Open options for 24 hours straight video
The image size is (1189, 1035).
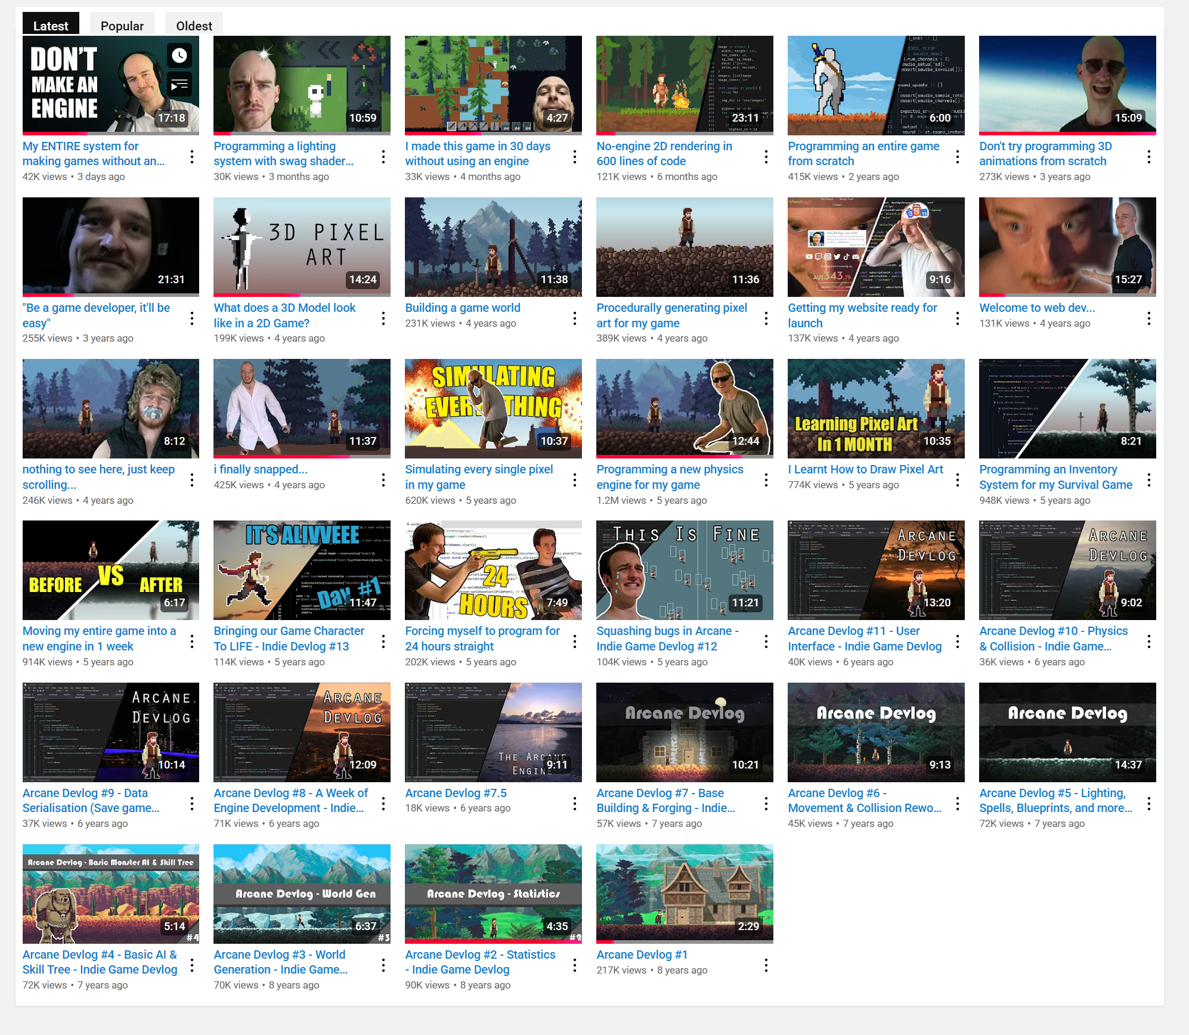(575, 642)
